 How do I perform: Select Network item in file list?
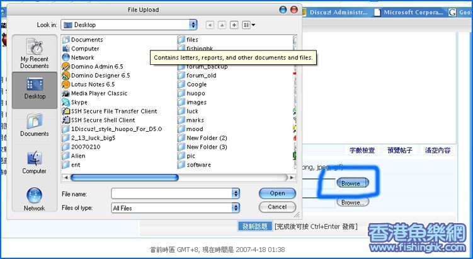[x=78, y=57]
